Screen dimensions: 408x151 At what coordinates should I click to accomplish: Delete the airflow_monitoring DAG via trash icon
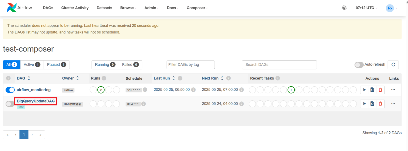380,90
